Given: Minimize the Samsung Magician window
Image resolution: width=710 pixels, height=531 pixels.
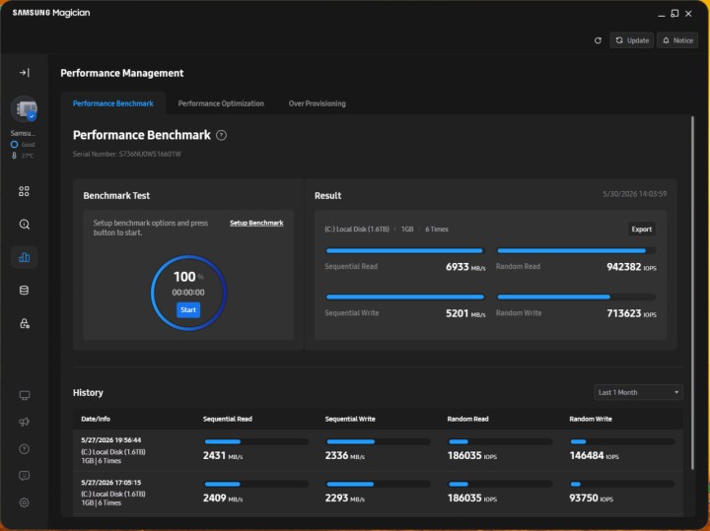Looking at the screenshot, I should (x=661, y=14).
